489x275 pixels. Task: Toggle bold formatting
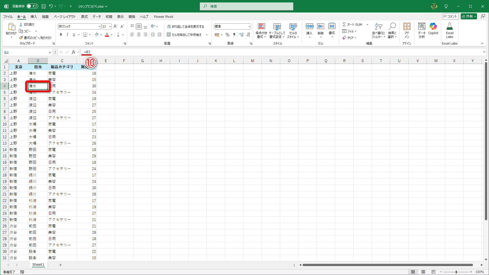point(61,35)
